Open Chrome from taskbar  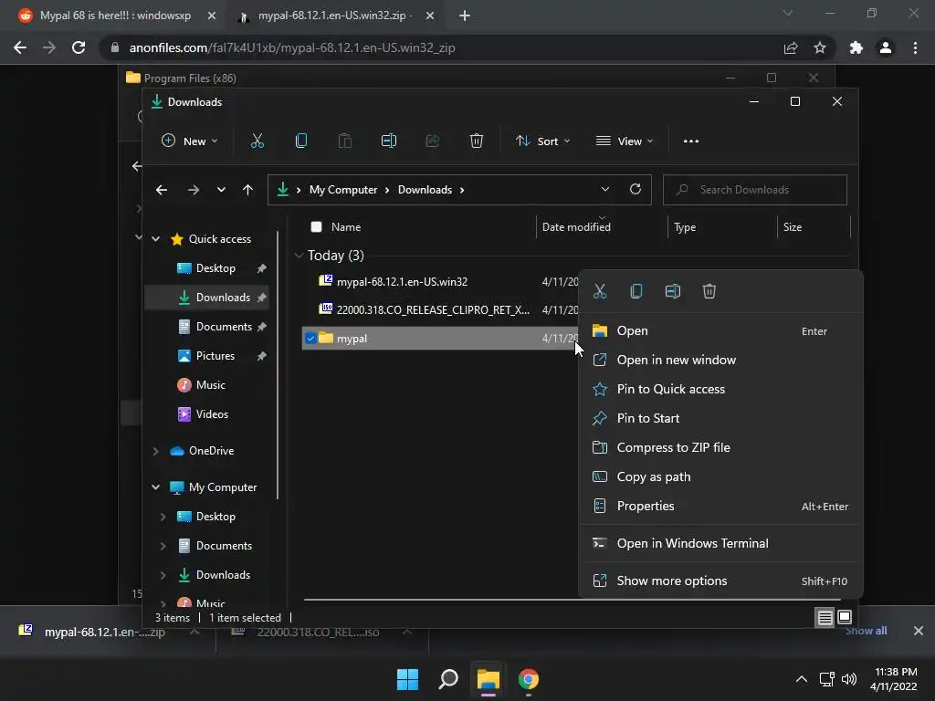click(x=529, y=679)
